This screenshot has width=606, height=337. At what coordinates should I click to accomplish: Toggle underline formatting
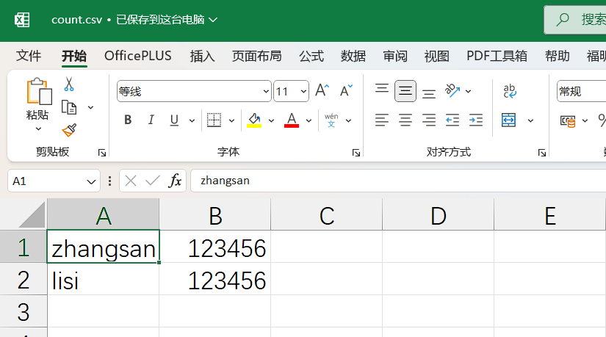pos(174,120)
